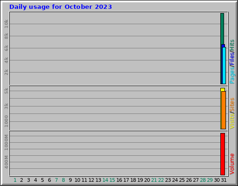
Task: Click day 15 on the x-axis
Action: click(x=112, y=180)
